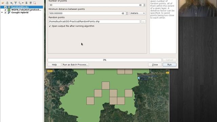The height and width of the screenshot is (122, 217).
Task: Click the RandomPoints.shp output path field
Action: 94,22
